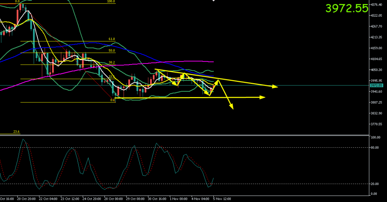Click the current price tag on price axis
387x202 pixels.
pos(377,86)
